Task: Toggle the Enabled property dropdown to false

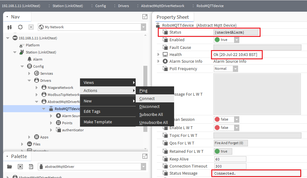Action: [x=236, y=40]
